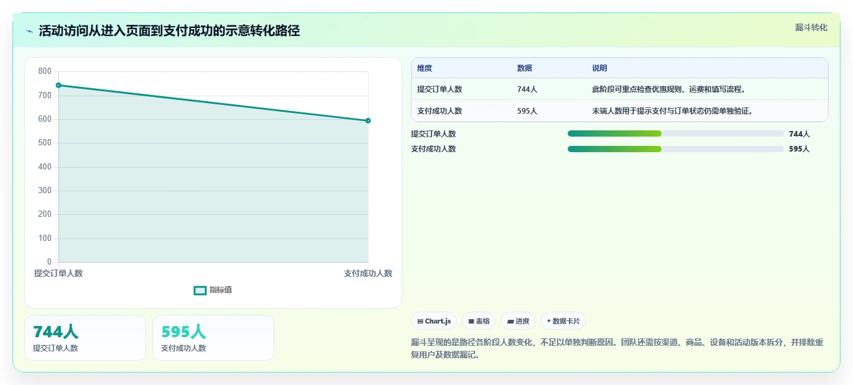Click the 800 y-axis tick label
Image resolution: width=853 pixels, height=385 pixels.
click(45, 71)
